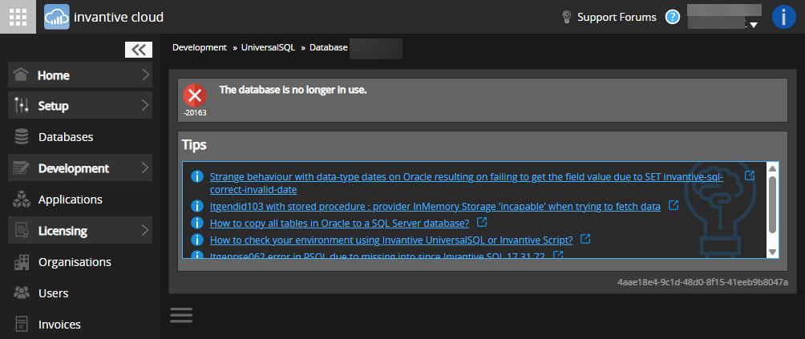805x339 pixels.
Task: Click the Applications cubes icon
Action: (22, 200)
